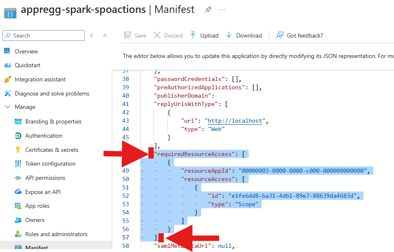The height and width of the screenshot is (252, 394).
Task: Collapse the Manage section chevron
Action: [7, 107]
